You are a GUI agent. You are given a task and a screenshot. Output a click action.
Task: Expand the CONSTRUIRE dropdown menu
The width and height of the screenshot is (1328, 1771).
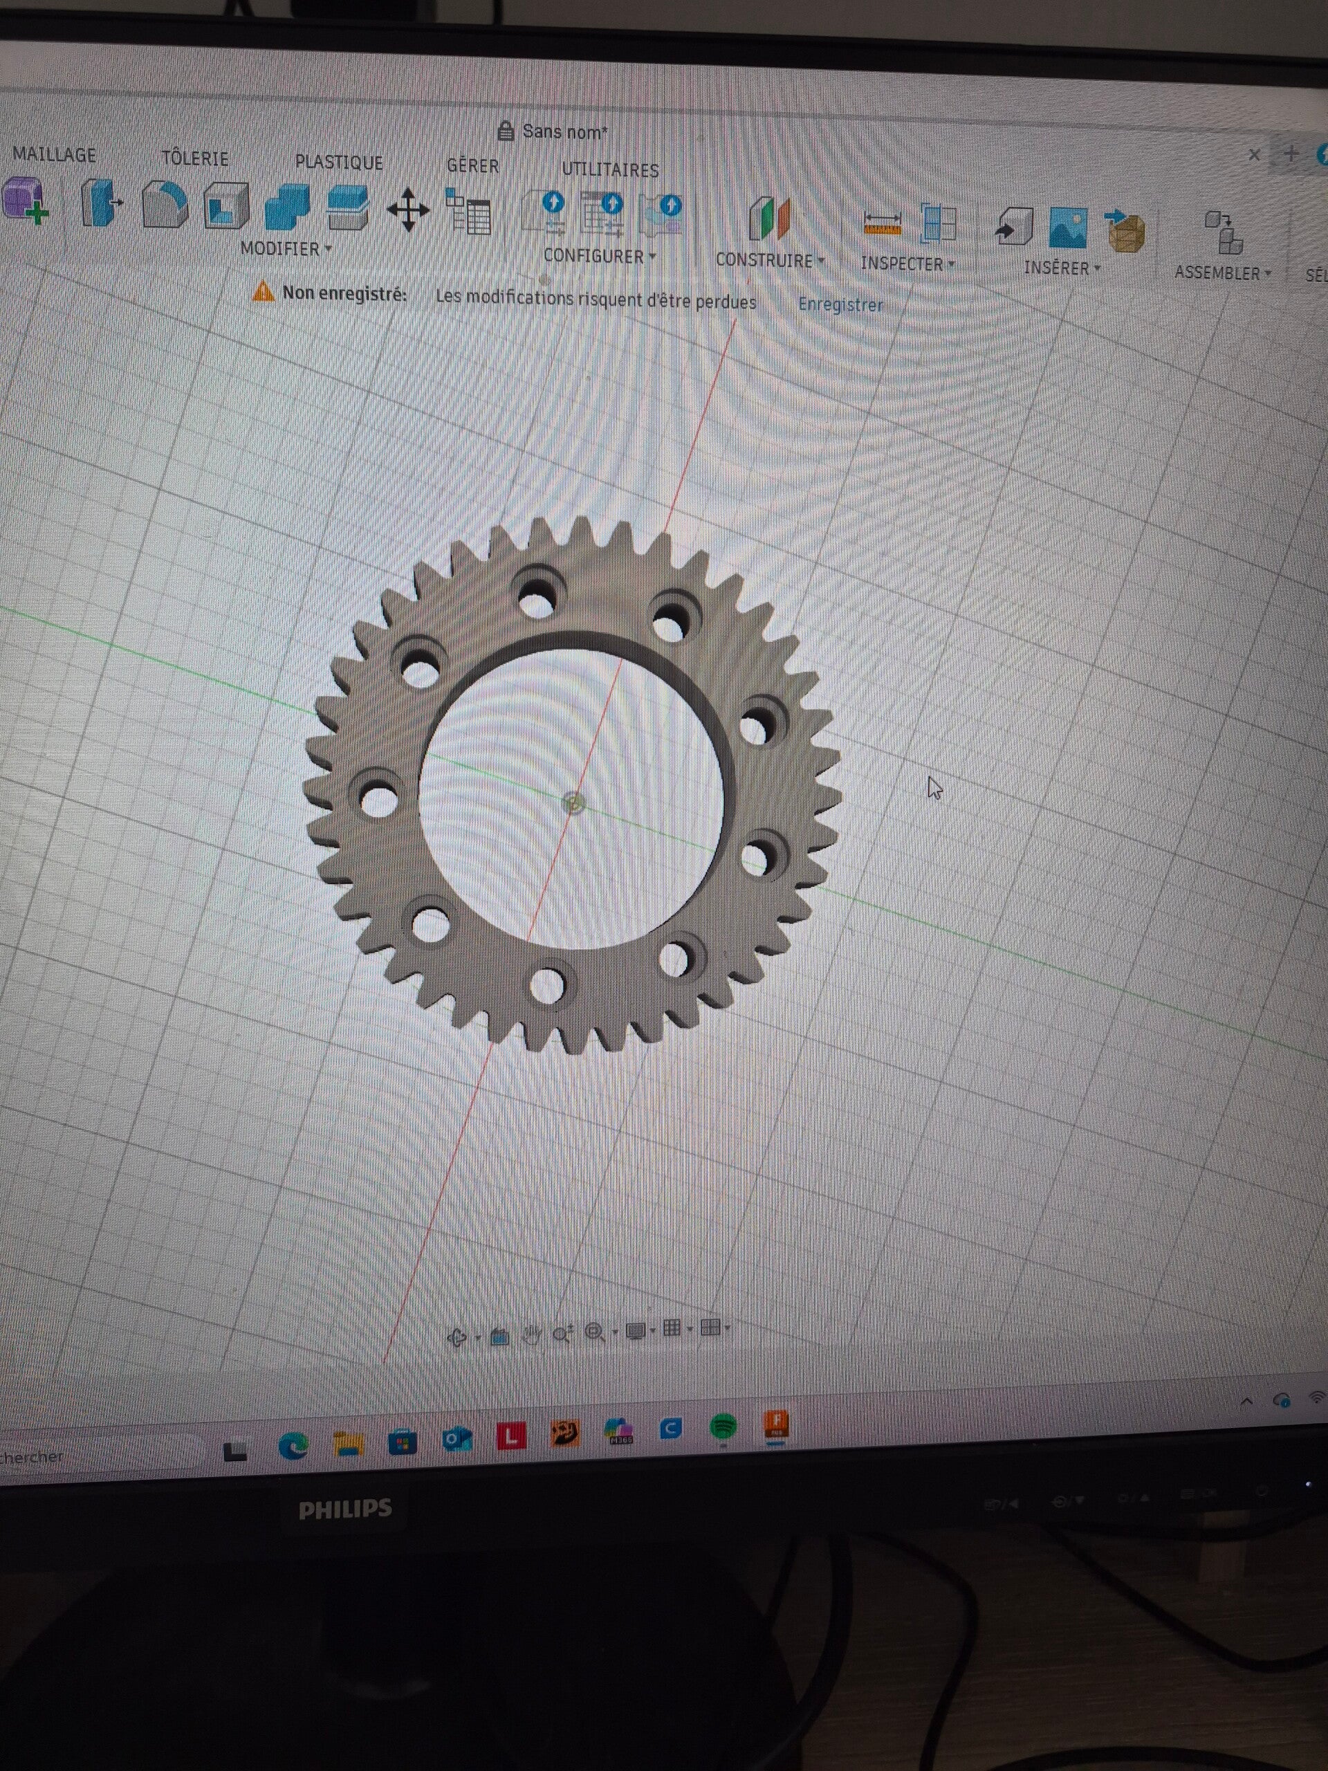(x=770, y=260)
